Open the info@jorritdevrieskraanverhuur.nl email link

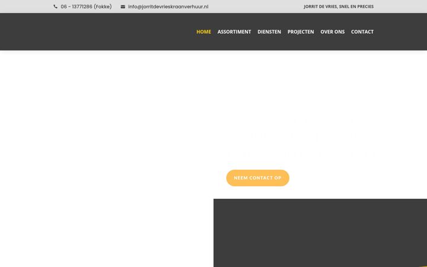tap(168, 7)
